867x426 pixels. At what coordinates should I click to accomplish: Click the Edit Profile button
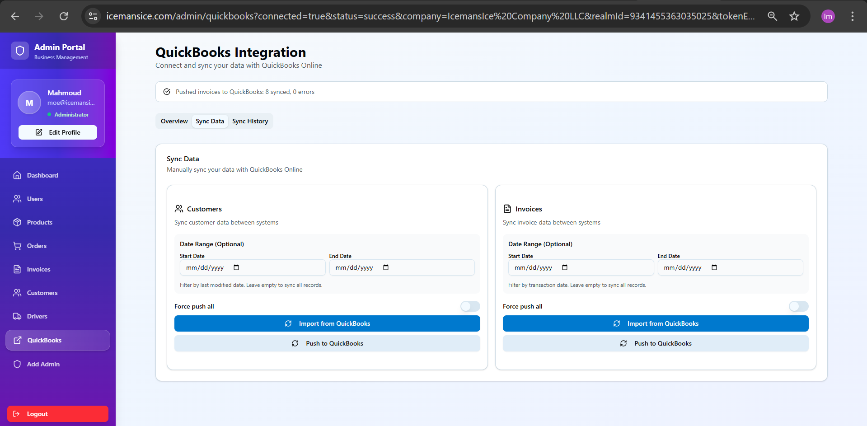(58, 132)
